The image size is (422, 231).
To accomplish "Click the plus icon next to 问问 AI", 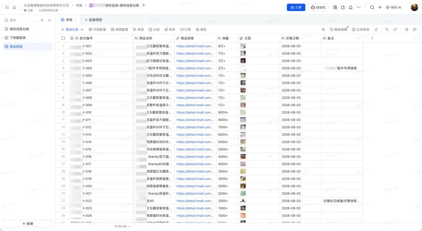I will (x=380, y=7).
